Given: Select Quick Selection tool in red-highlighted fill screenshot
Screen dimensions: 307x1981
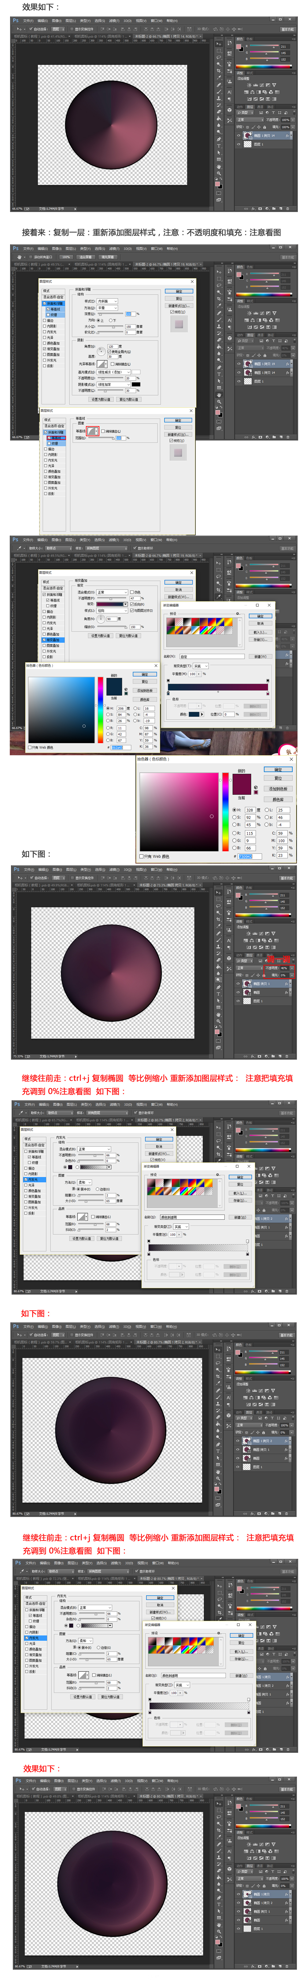Looking at the screenshot, I should point(219,913).
